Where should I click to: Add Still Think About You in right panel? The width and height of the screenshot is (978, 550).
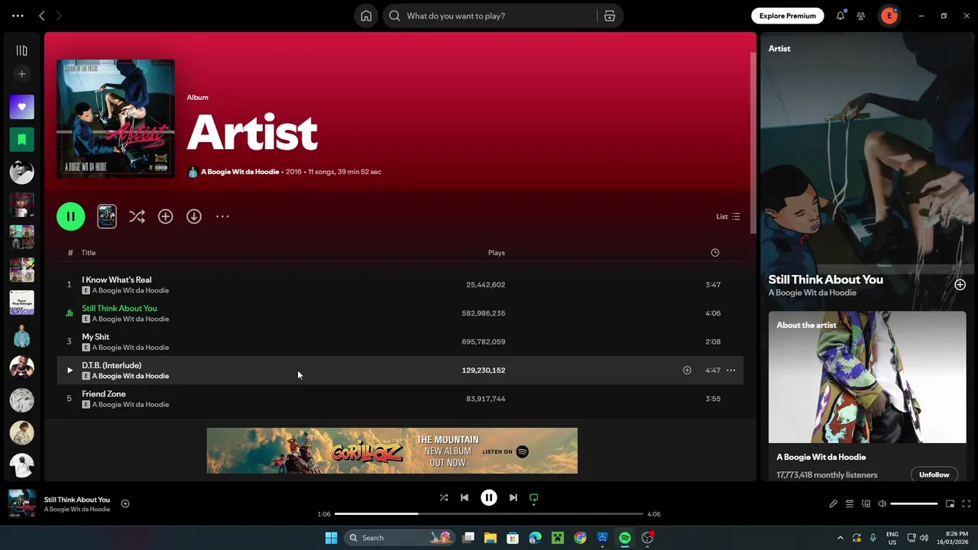click(x=960, y=285)
